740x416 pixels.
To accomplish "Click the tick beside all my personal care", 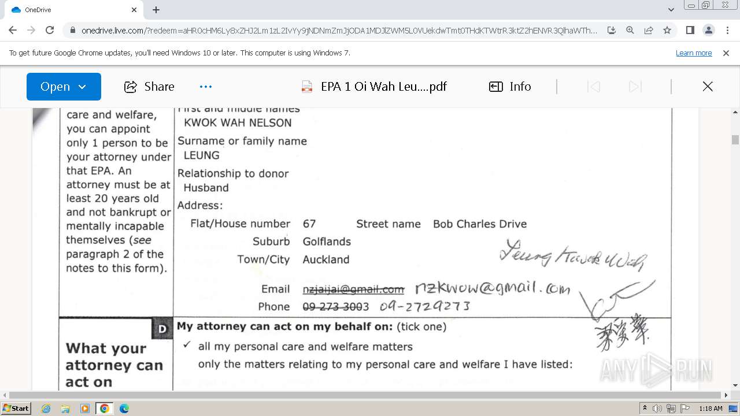I will (x=187, y=345).
